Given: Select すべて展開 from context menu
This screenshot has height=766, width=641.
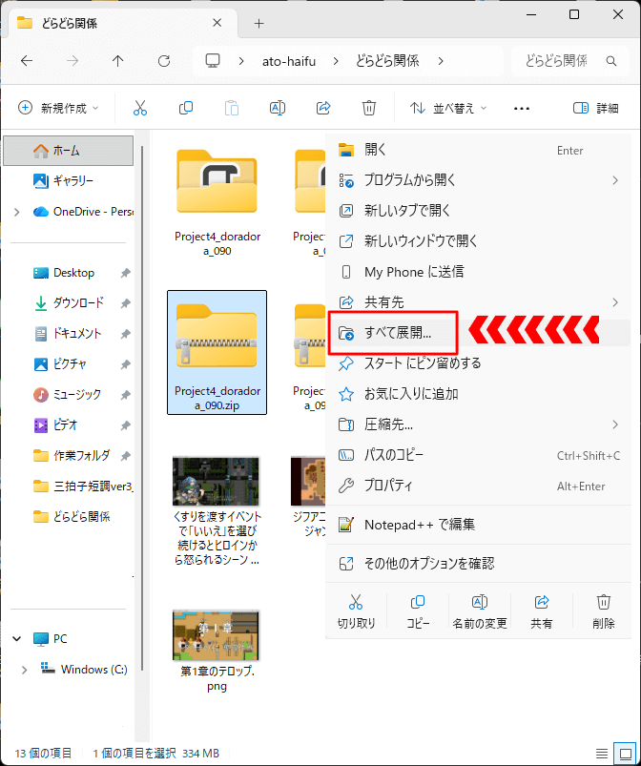Looking at the screenshot, I should click(398, 333).
